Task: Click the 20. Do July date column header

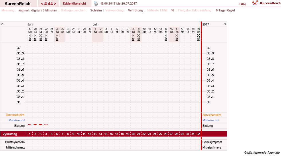Action: (199, 34)
